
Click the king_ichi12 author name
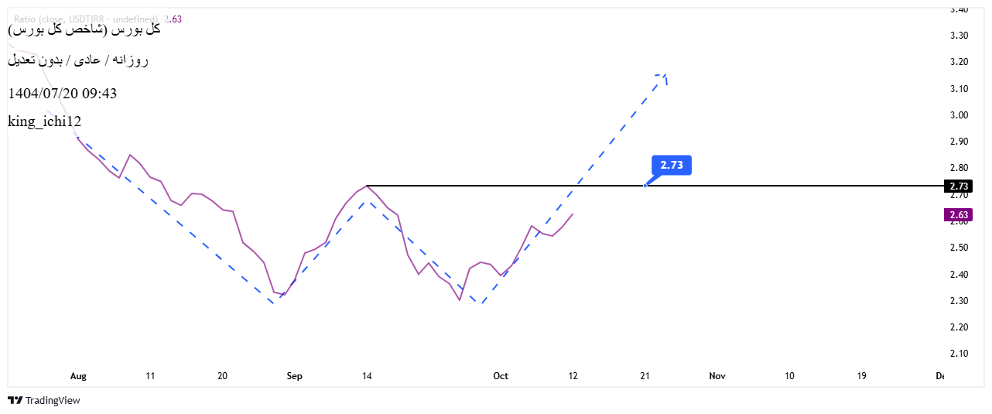coord(44,121)
